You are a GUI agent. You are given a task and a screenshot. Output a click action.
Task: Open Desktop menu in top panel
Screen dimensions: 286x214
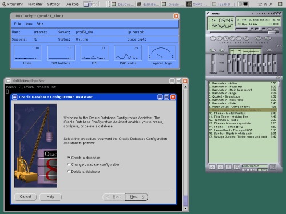(x=72, y=4)
